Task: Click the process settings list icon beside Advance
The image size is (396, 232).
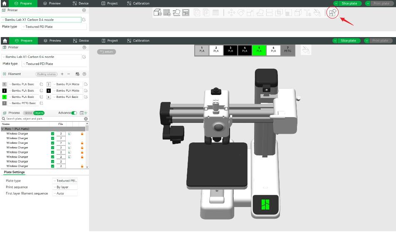Action: point(82,113)
